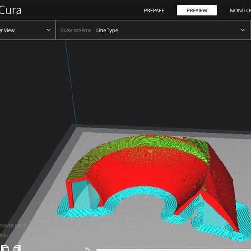
Task: Expand the Color scheme dropdown arrow
Action: pos(243,30)
